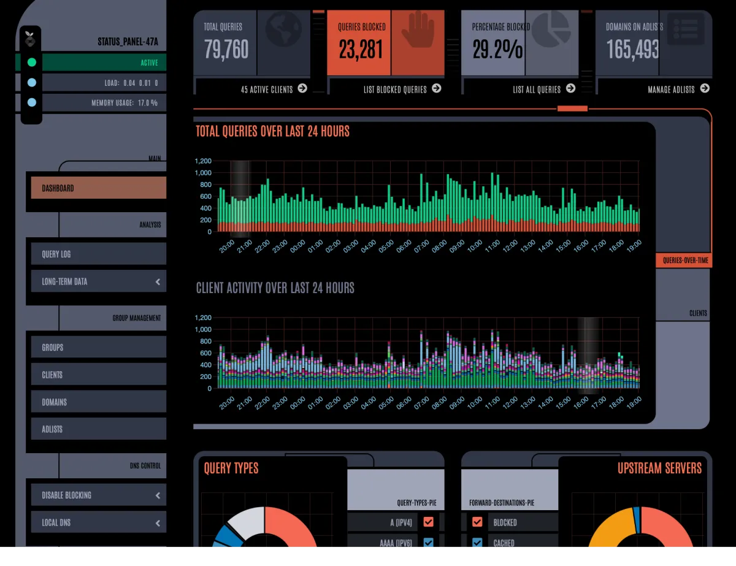The image size is (736, 566).
Task: Open the Adlists sidebar item
Action: point(99,429)
